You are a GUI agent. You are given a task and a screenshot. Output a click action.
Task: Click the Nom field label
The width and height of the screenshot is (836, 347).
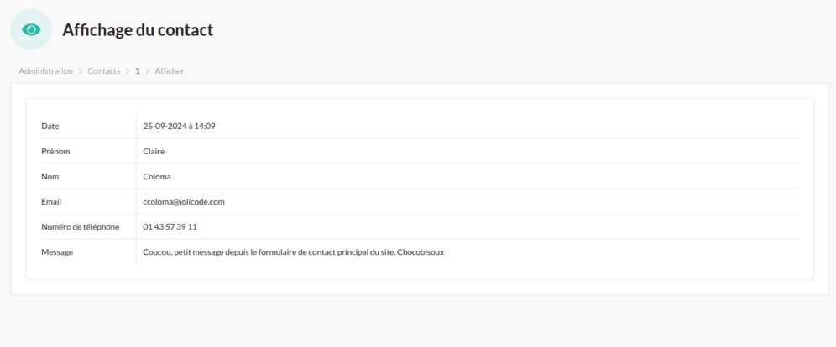tap(50, 176)
